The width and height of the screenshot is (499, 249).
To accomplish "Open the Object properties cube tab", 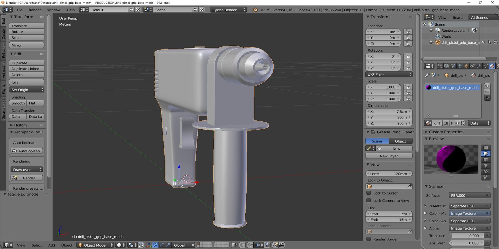I will 466,66.
